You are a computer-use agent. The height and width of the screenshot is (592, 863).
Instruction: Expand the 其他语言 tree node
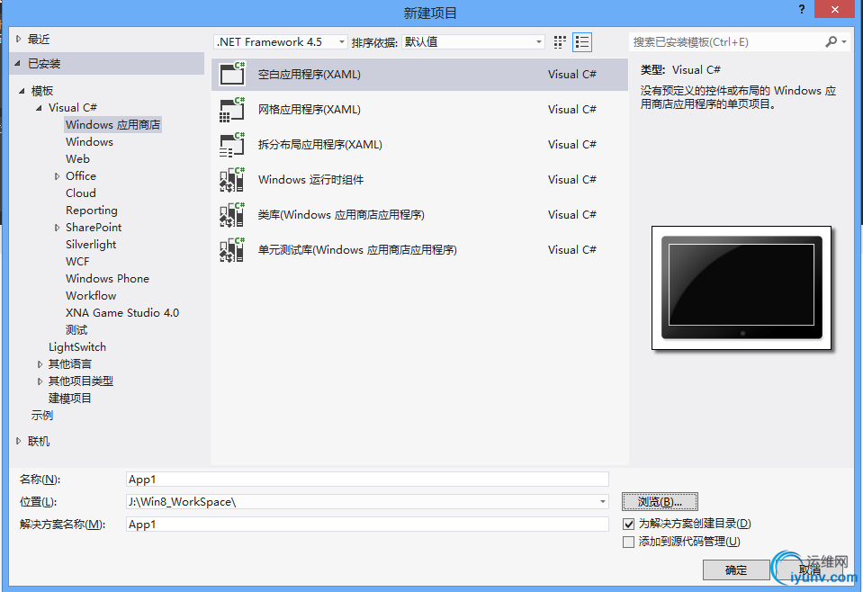point(40,363)
